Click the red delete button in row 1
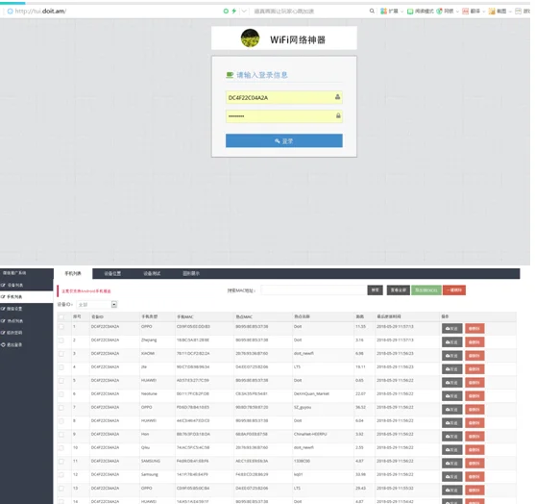Image resolution: width=535 pixels, height=504 pixels. pyautogui.click(x=474, y=328)
